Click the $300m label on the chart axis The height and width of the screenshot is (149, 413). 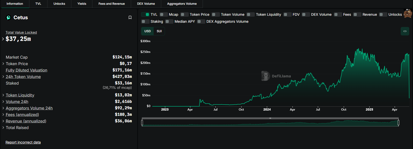pyautogui.click(x=145, y=41)
